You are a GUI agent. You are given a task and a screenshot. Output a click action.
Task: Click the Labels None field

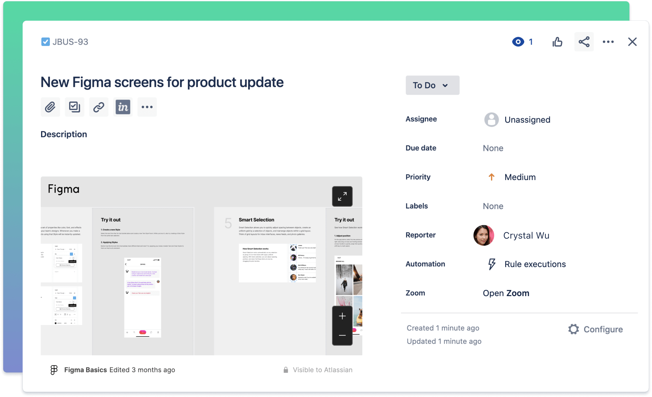pos(493,206)
